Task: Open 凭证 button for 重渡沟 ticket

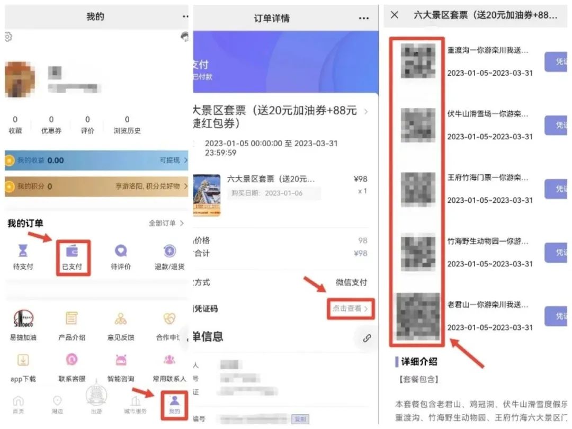Action: point(558,62)
